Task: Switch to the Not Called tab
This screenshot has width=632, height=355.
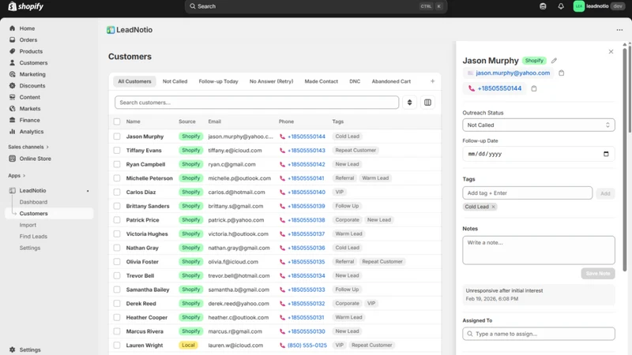Action: pyautogui.click(x=175, y=81)
